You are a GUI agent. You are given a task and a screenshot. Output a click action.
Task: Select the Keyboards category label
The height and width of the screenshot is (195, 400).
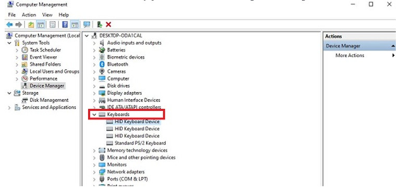point(118,114)
